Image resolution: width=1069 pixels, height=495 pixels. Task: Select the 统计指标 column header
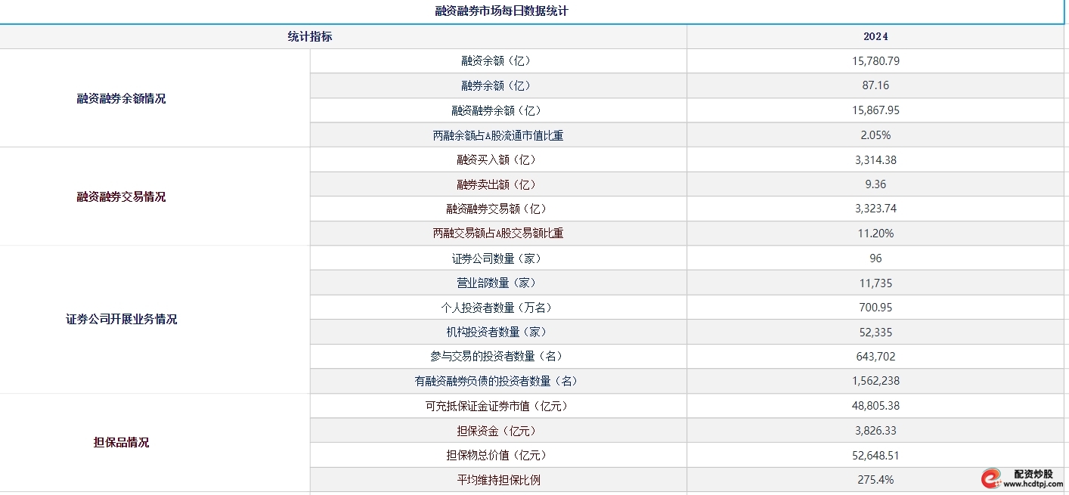click(310, 36)
